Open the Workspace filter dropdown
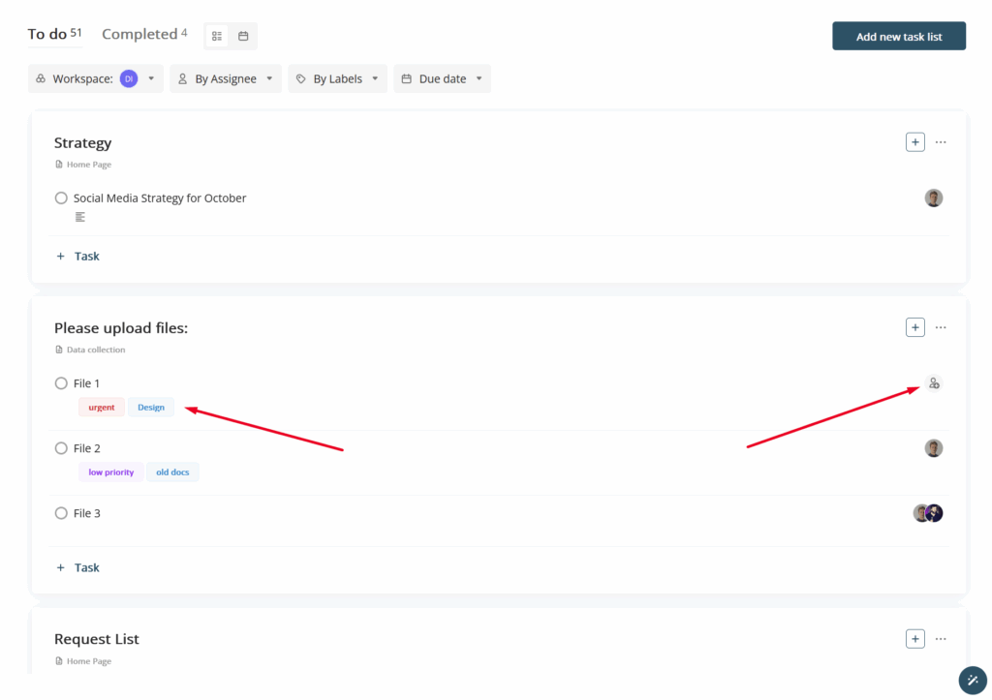The image size is (992, 700). (x=95, y=78)
